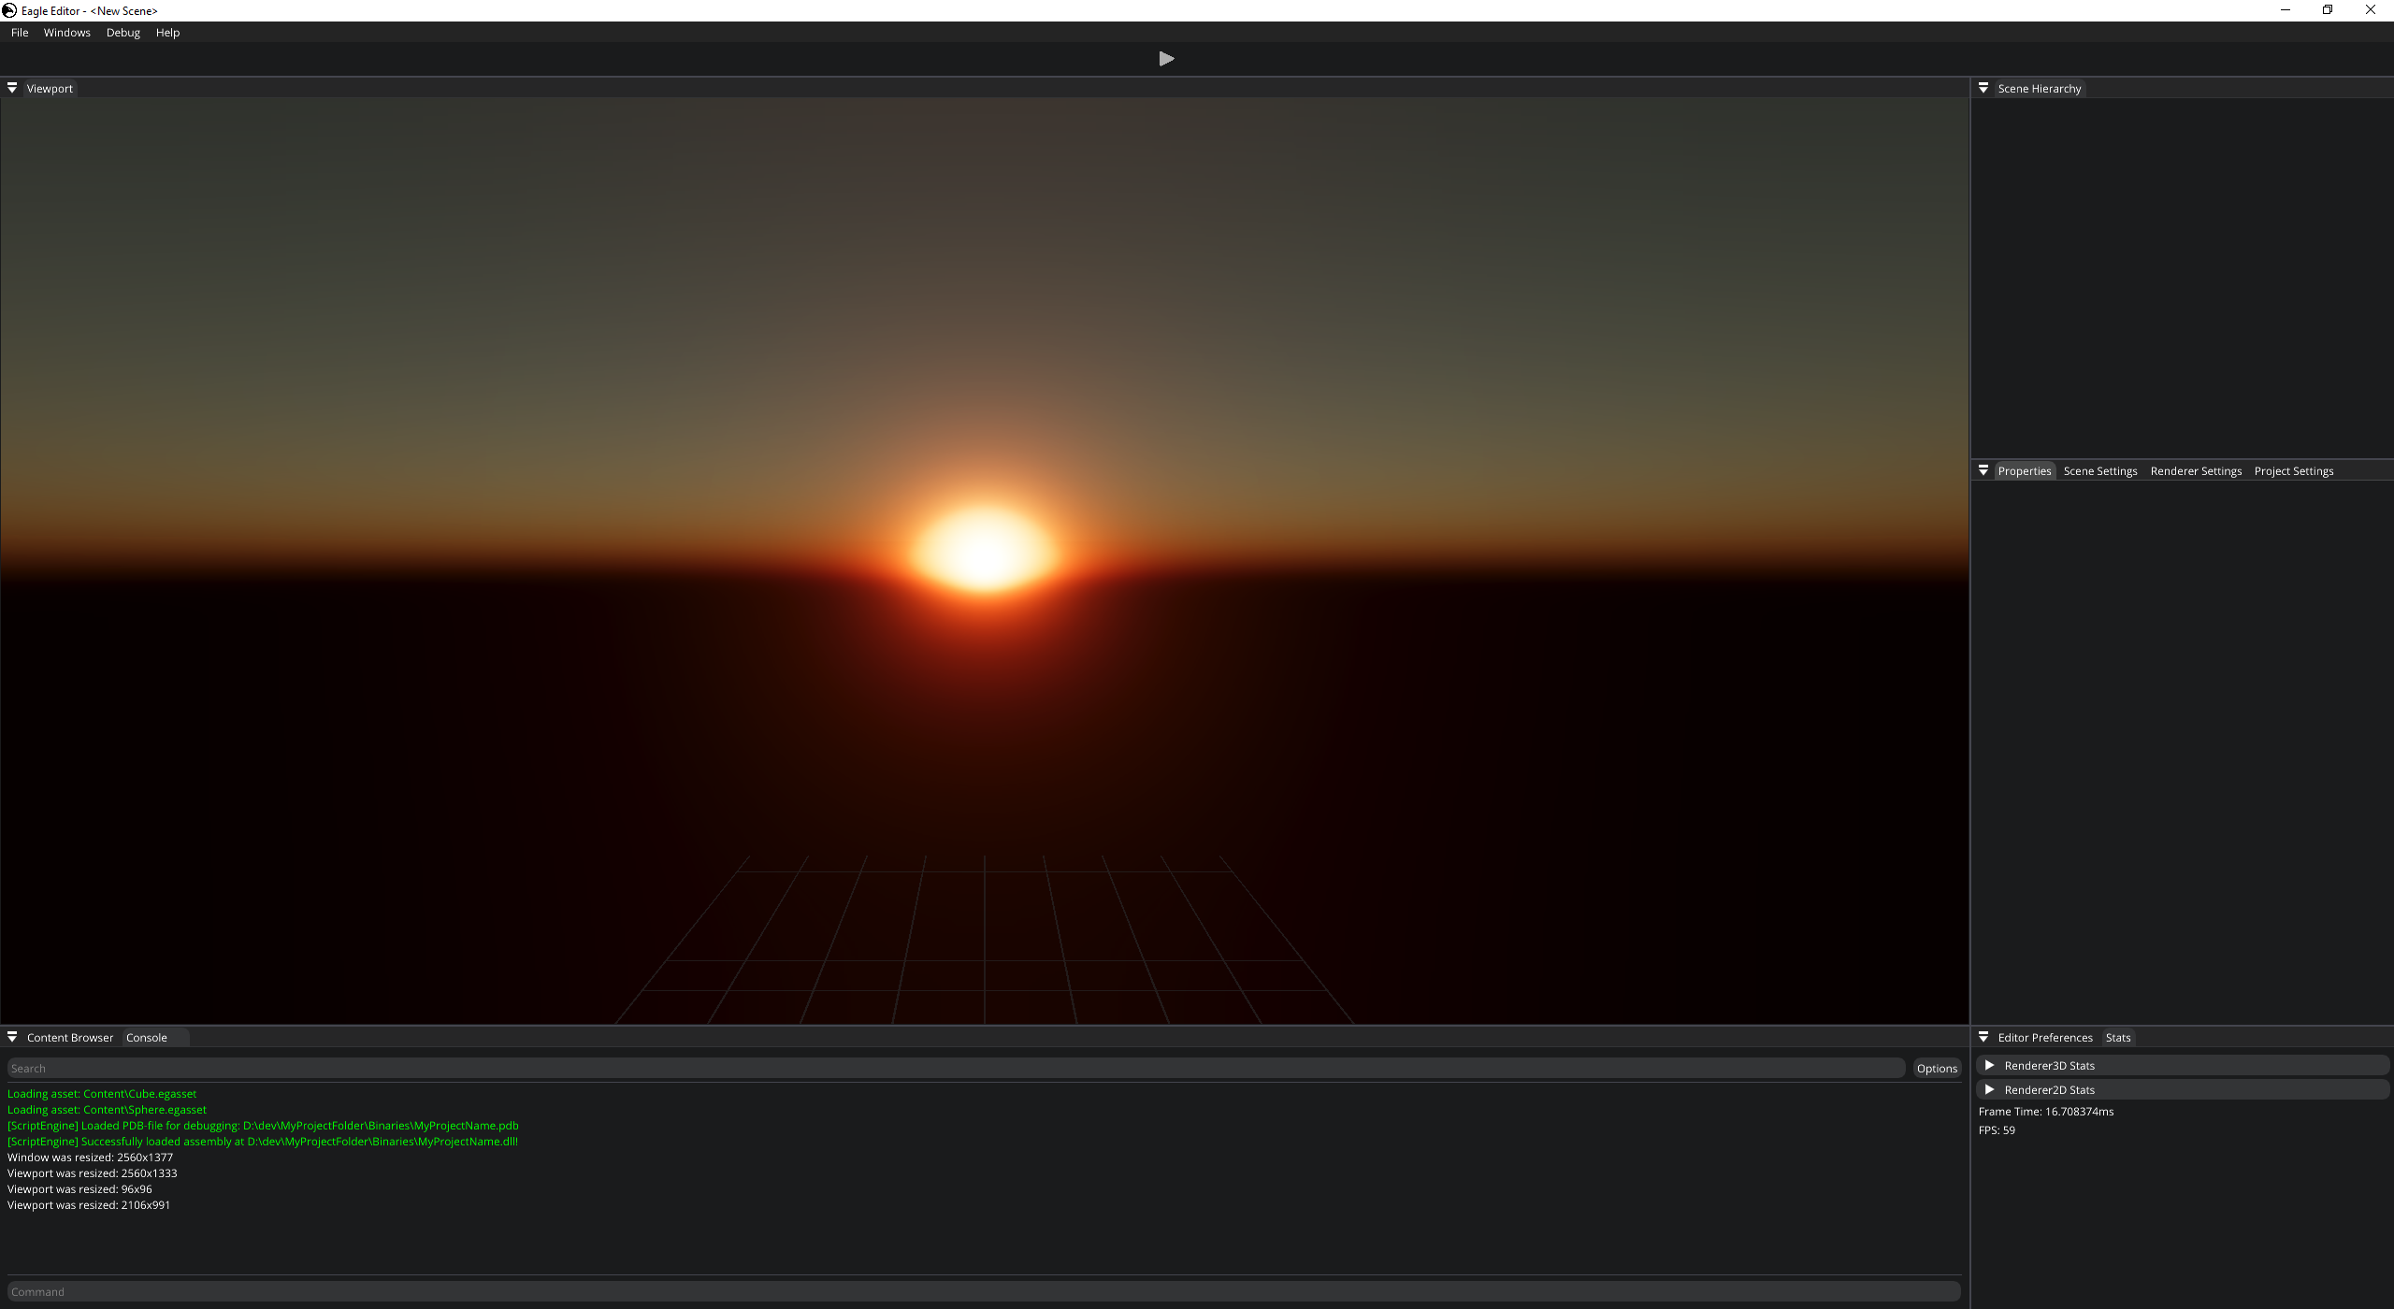Click the Sphere.egasset loading log line
Image resolution: width=2394 pixels, height=1309 pixels.
(x=107, y=1110)
